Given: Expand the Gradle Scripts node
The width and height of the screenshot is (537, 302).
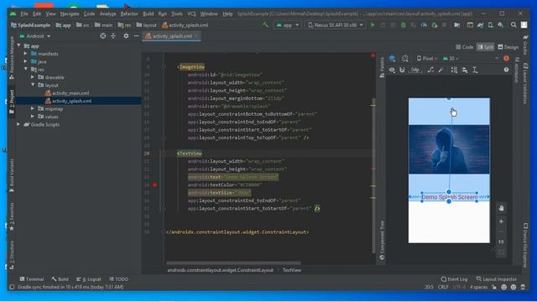Looking at the screenshot, I should coord(18,125).
